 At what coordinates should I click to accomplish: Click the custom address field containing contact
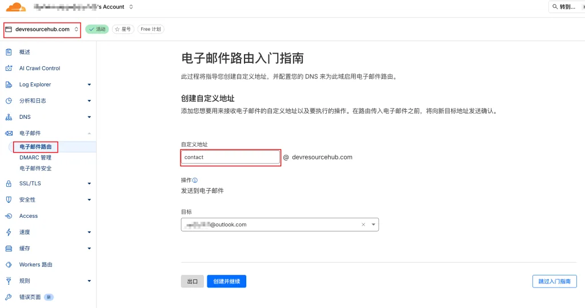(x=230, y=157)
